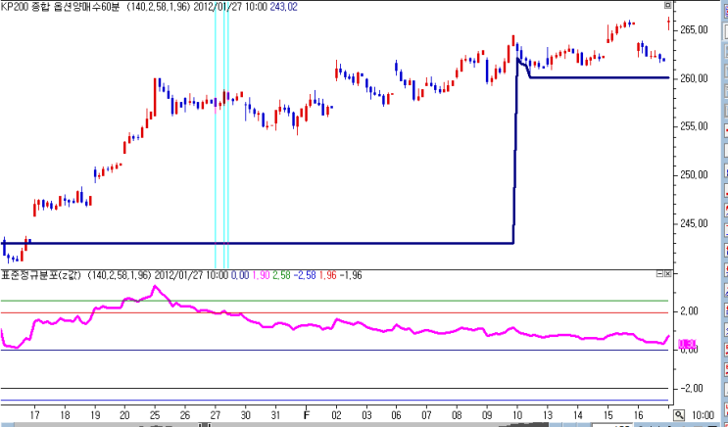Click the 10:00 time label beside the magnifier
The width and height of the screenshot is (728, 427).
tap(703, 415)
